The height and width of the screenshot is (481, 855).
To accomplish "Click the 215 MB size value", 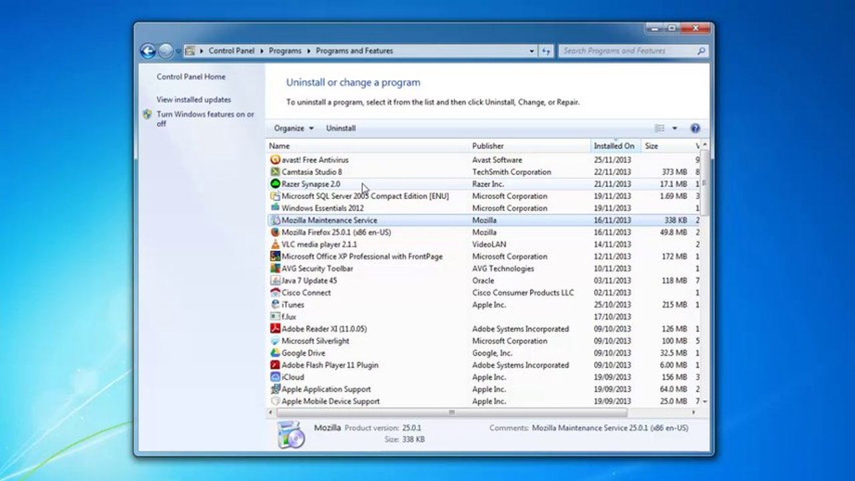I will tap(675, 305).
